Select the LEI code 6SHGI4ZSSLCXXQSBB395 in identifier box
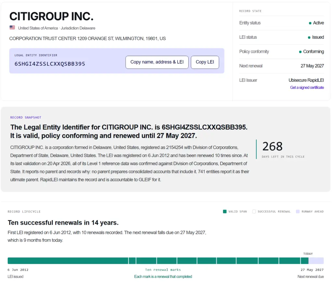This screenshot has height=285, width=333. coord(50,64)
